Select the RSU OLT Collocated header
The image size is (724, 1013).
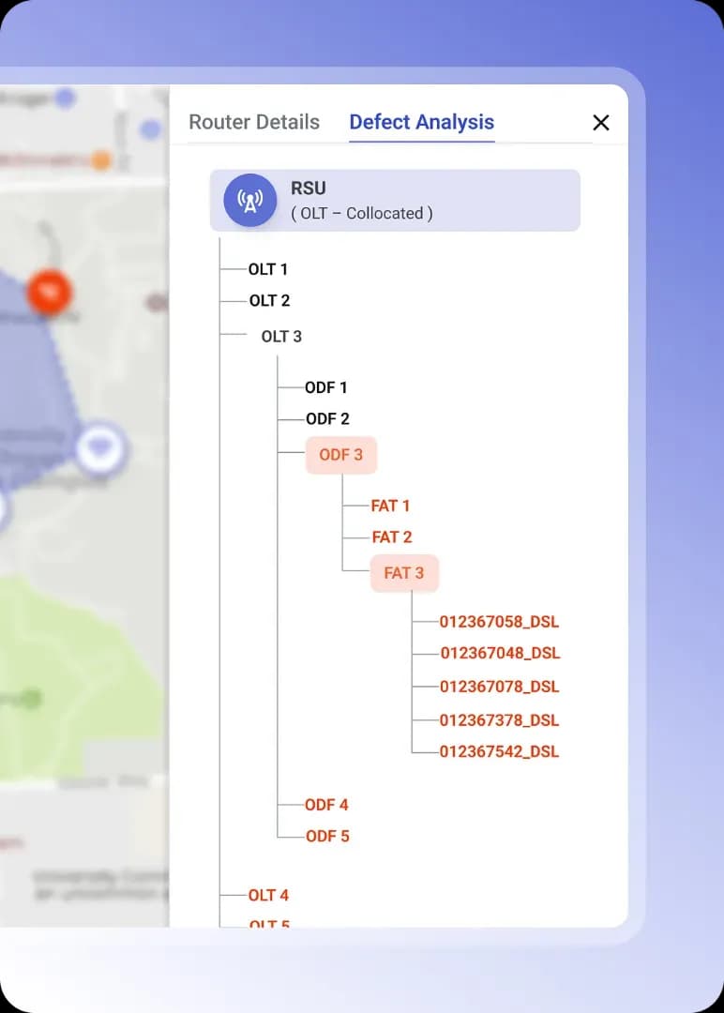pos(395,201)
